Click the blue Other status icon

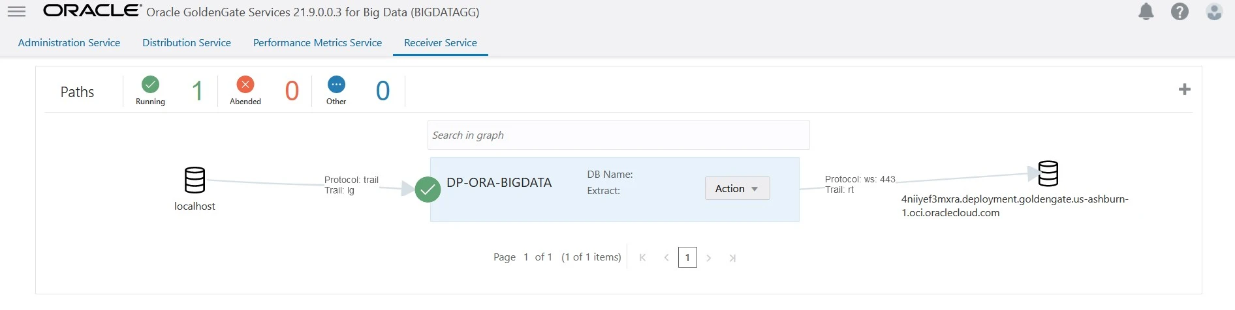(336, 85)
